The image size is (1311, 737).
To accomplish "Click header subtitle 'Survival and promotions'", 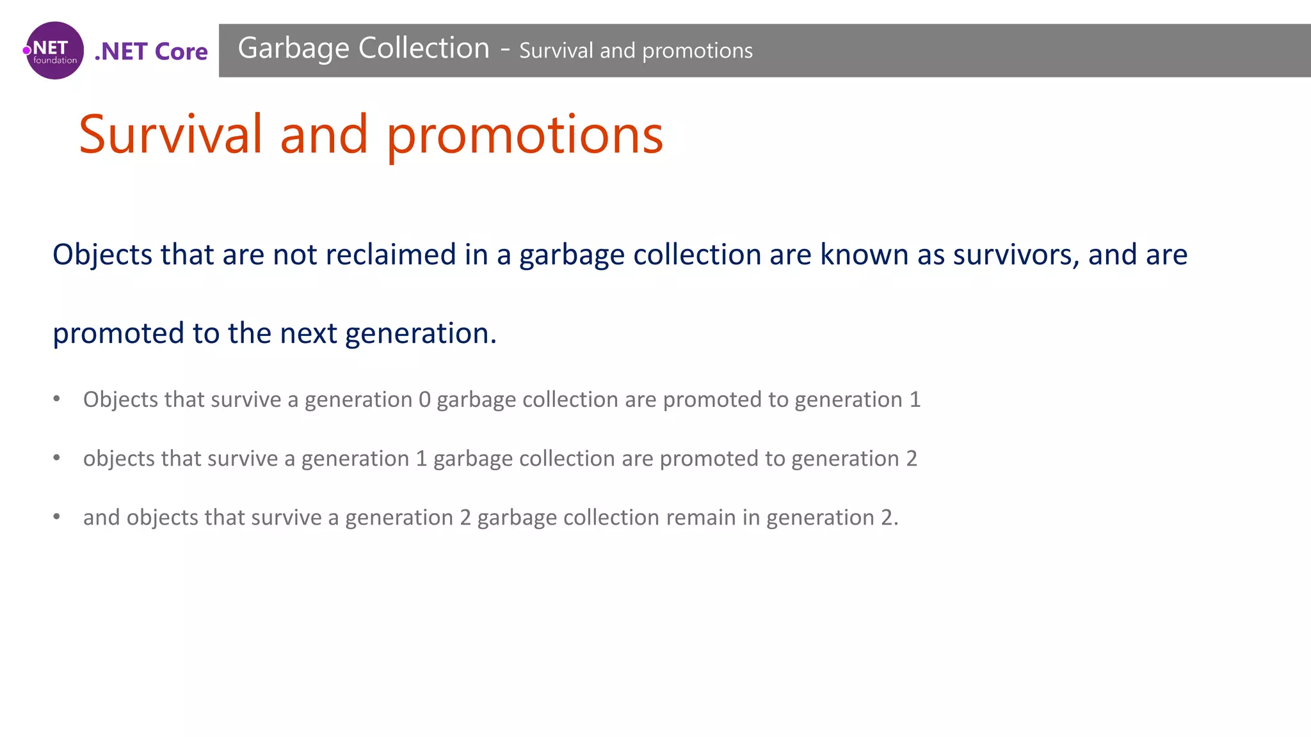I will click(636, 51).
